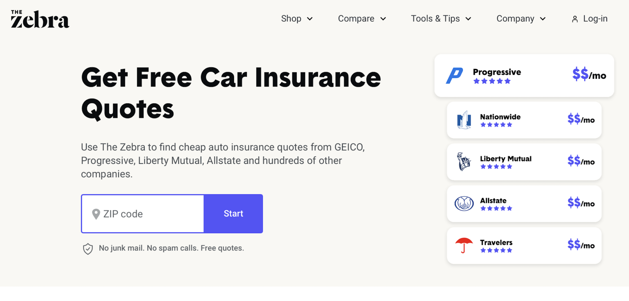
Task: Select the Allstate $$/mo price
Action: 581,203
